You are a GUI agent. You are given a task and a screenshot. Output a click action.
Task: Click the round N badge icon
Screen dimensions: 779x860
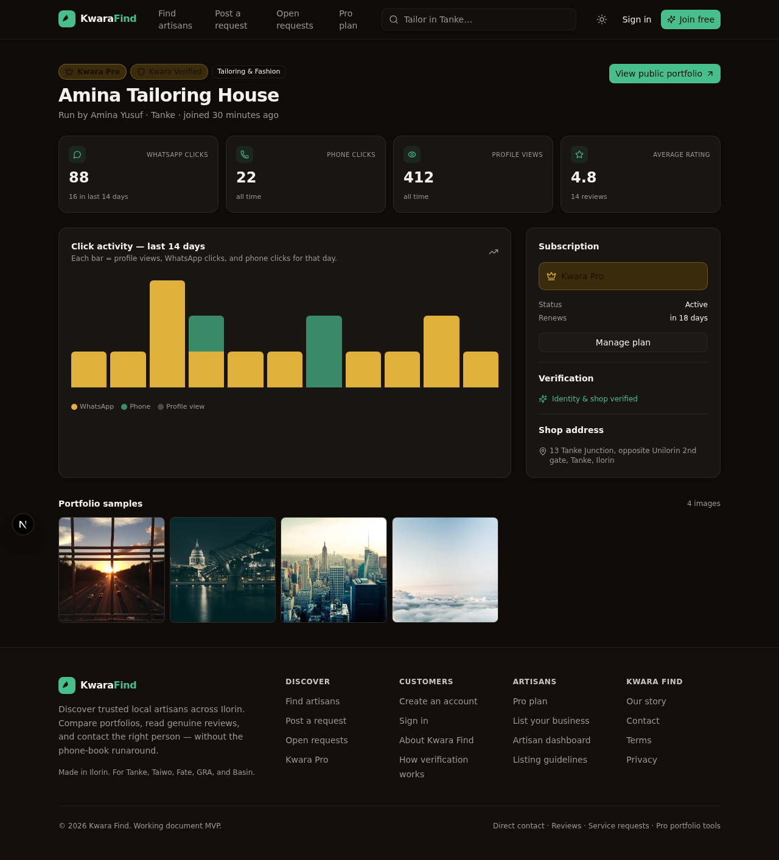point(23,524)
